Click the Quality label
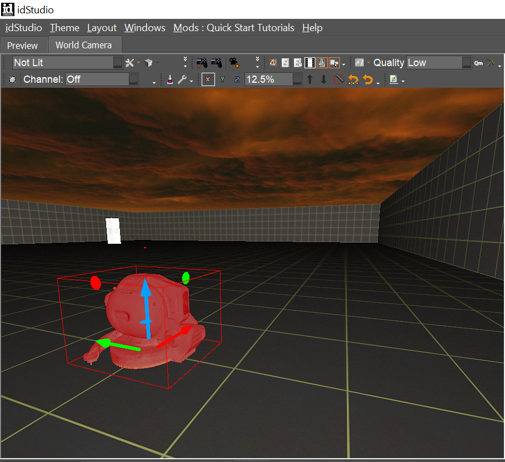505x462 pixels. point(388,62)
